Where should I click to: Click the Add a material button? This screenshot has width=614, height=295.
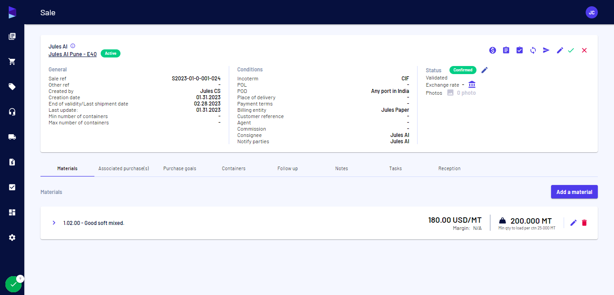[x=574, y=192]
